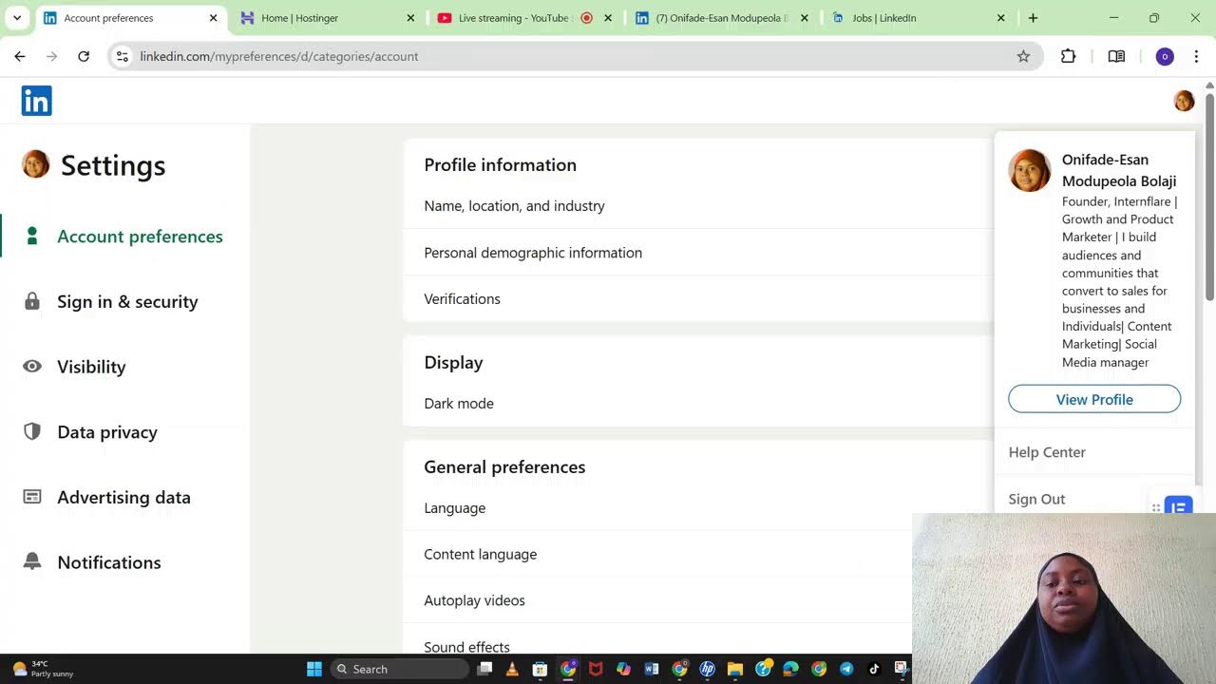The image size is (1216, 684).
Task: Bookmark this page with the star icon
Action: (x=1023, y=56)
